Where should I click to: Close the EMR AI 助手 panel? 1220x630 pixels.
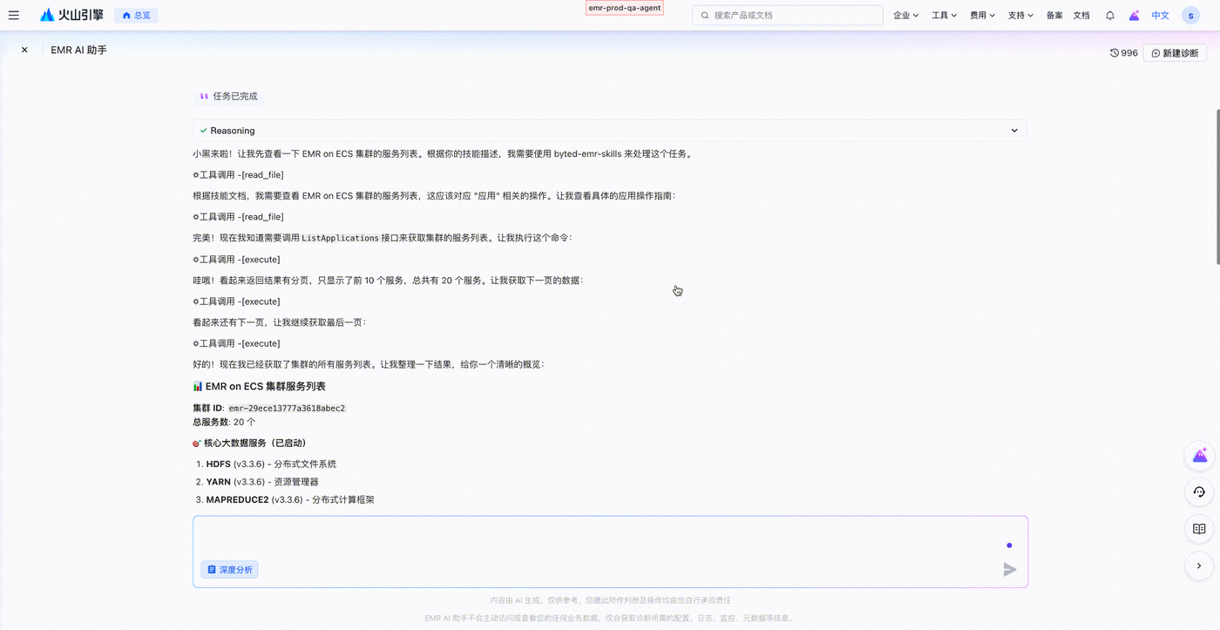point(24,51)
